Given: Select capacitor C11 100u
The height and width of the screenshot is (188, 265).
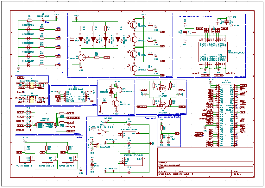Looking at the screenshot, I should click(x=92, y=165).
